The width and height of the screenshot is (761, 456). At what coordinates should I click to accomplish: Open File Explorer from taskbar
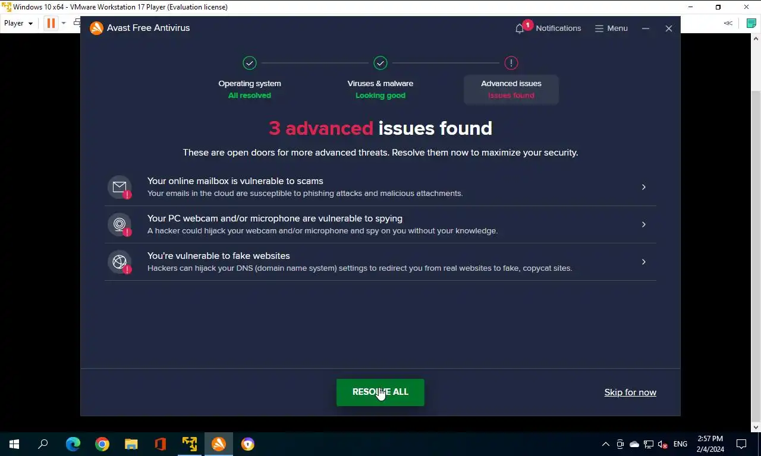(x=131, y=444)
